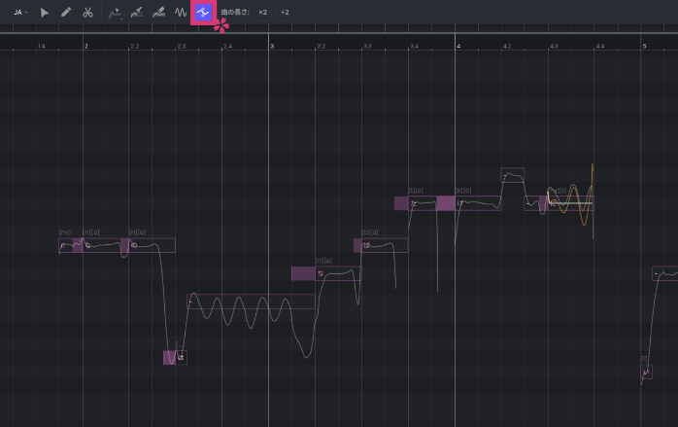Click the ÷2 song length button
Image resolution: width=678 pixels, height=427 pixels.
pyautogui.click(x=284, y=13)
